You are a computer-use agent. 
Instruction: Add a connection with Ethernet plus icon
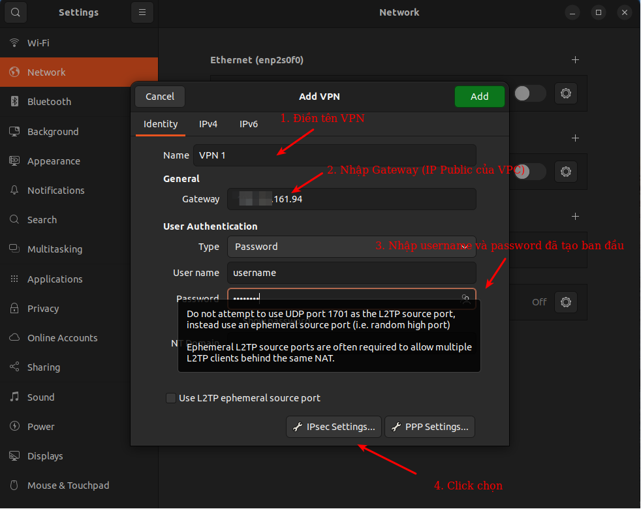pos(575,60)
